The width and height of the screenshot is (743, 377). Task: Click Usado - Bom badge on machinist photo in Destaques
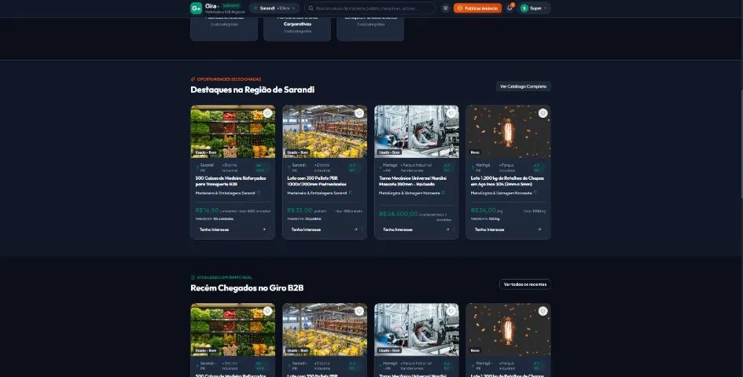(x=389, y=152)
